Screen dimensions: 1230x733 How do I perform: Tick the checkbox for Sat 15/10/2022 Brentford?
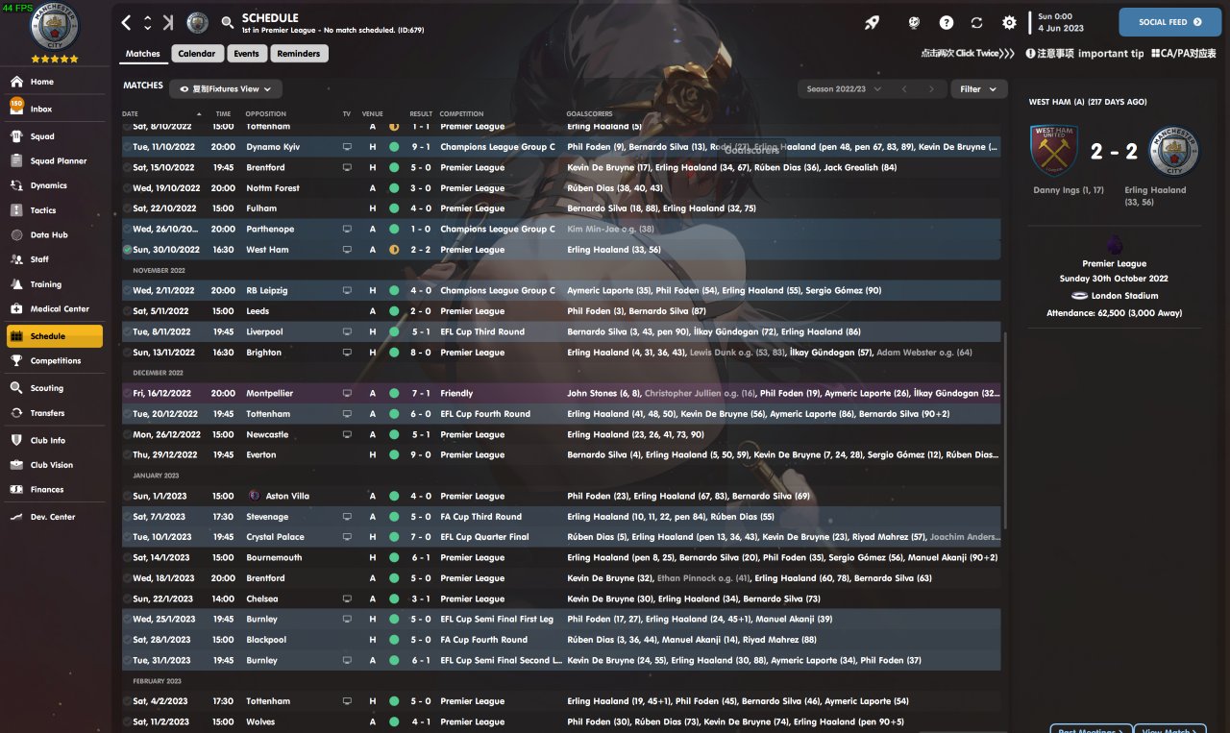coord(127,167)
